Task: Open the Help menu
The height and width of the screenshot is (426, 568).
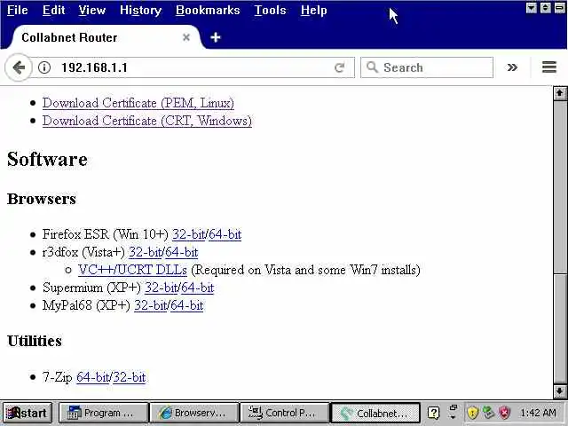Action: pos(313,10)
